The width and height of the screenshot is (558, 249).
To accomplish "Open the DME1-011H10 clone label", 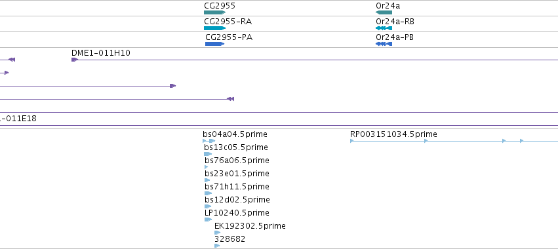I will (x=101, y=53).
